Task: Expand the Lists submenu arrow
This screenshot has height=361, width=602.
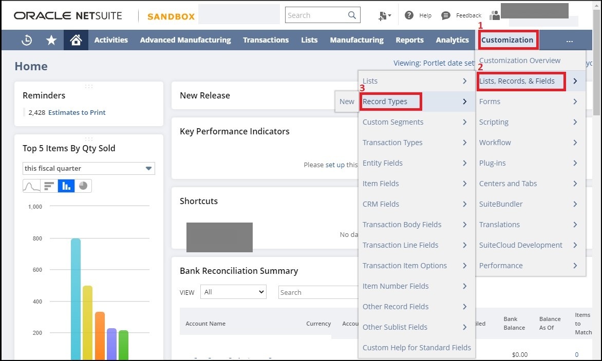Action: pyautogui.click(x=464, y=81)
